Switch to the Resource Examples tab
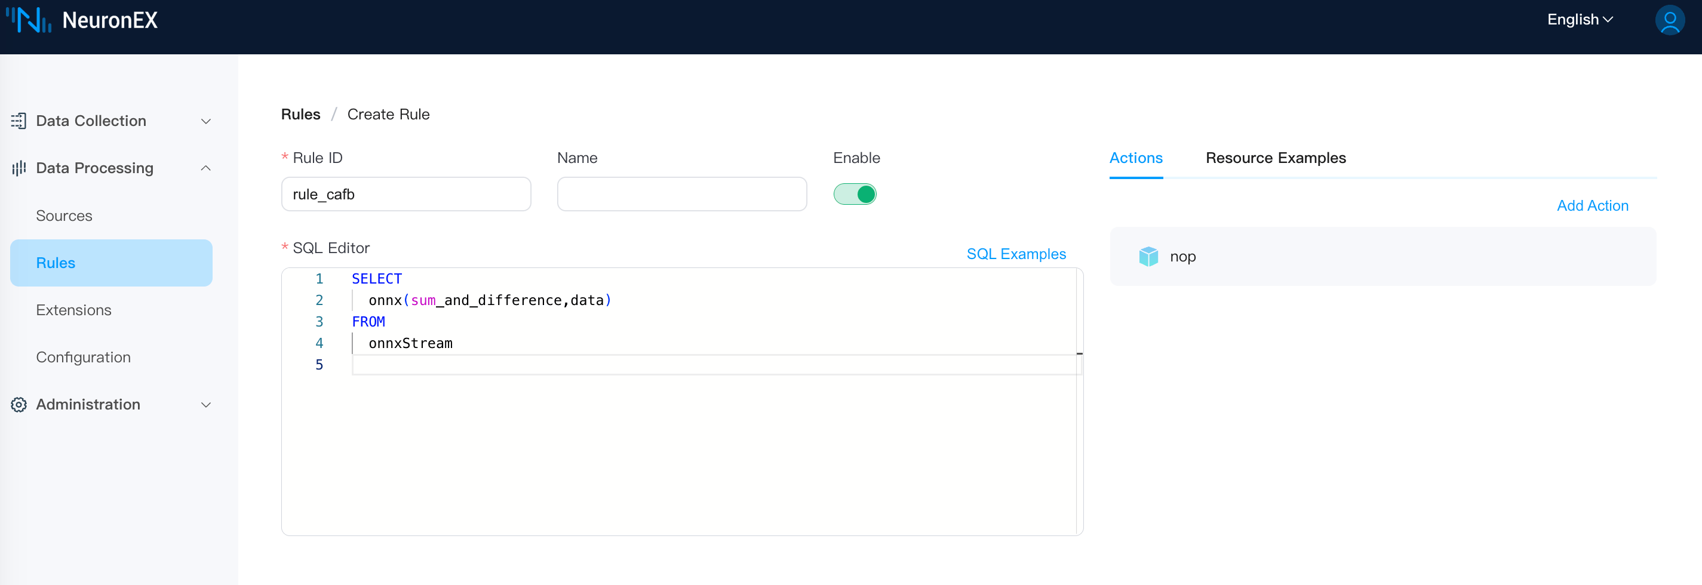Image resolution: width=1702 pixels, height=585 pixels. pyautogui.click(x=1275, y=158)
